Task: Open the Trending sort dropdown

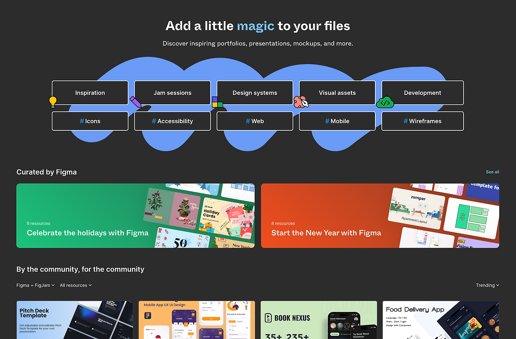Action: click(x=487, y=285)
